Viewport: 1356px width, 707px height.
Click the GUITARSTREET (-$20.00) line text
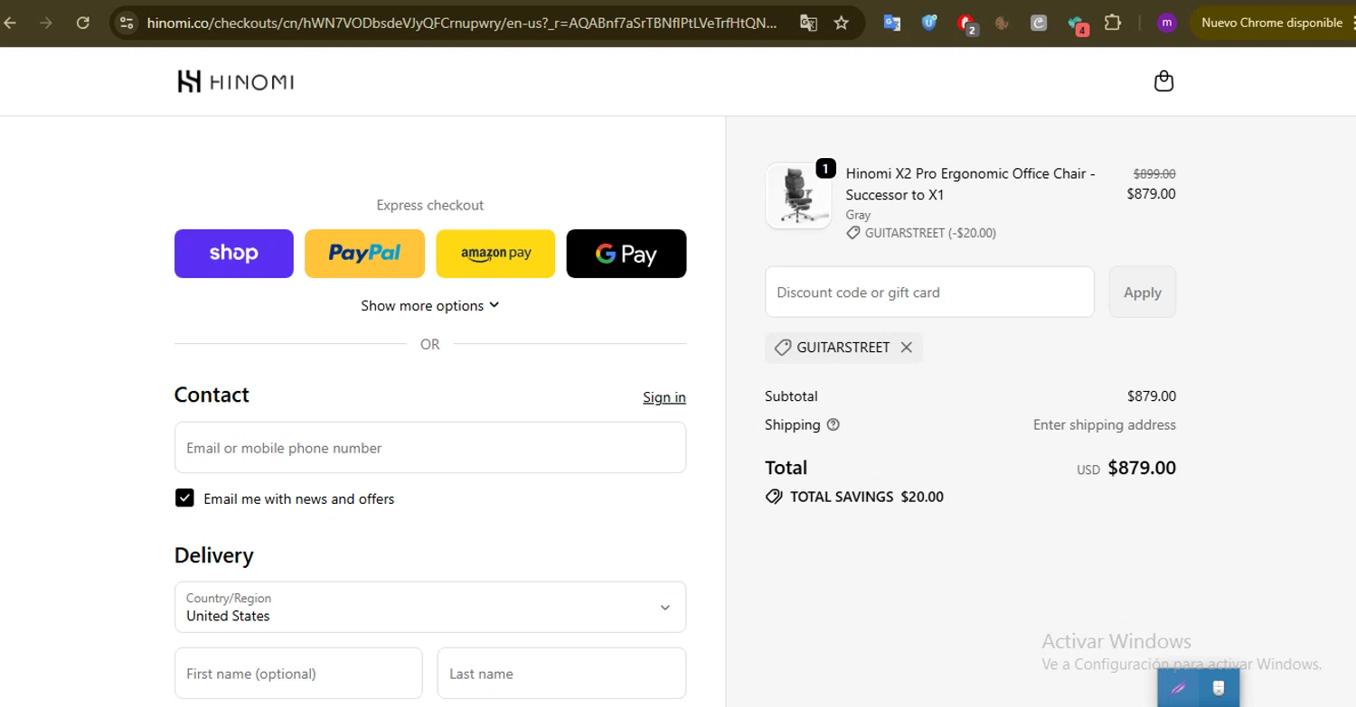point(930,233)
